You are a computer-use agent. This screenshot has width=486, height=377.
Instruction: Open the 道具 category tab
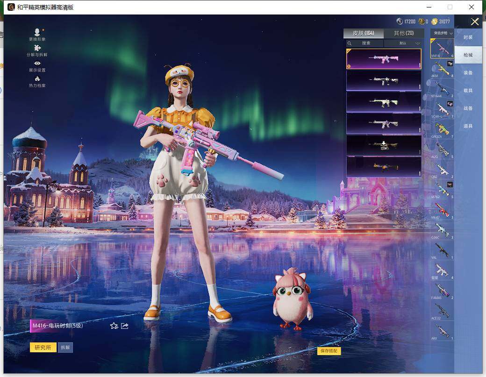tap(468, 126)
